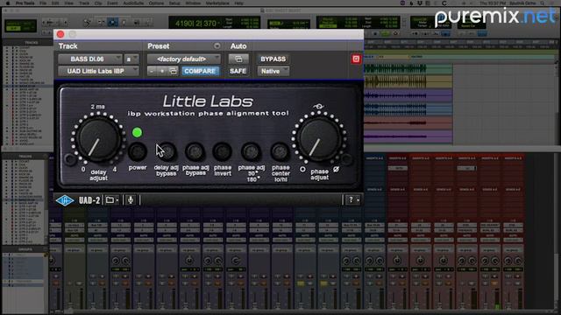Open the Marketplace menu
The image size is (561, 315).
click(217, 3)
